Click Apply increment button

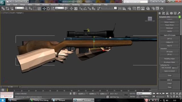pyautogui.click(x=169, y=71)
